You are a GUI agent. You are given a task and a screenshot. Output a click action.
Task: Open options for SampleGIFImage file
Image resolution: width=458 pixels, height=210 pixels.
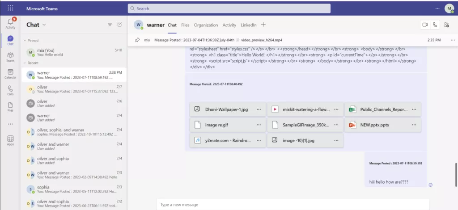[x=336, y=125]
